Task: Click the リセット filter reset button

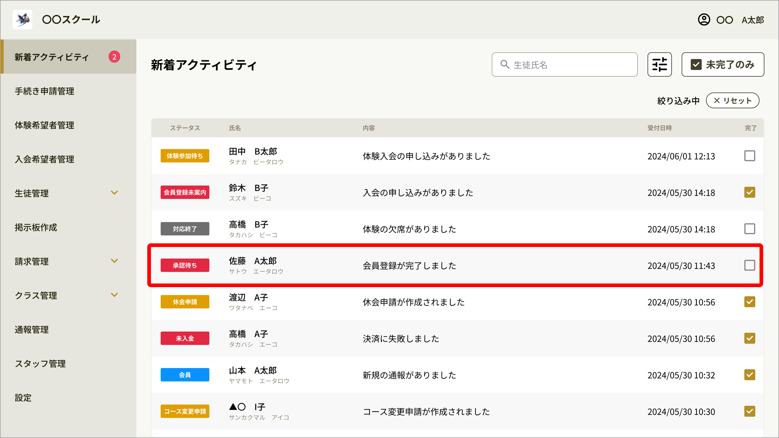Action: [733, 100]
